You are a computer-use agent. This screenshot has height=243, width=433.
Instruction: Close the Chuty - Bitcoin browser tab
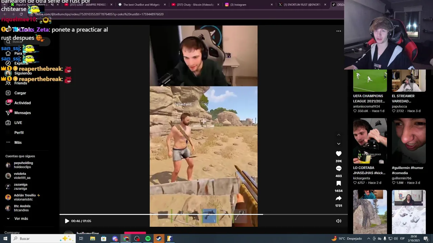coord(218,5)
